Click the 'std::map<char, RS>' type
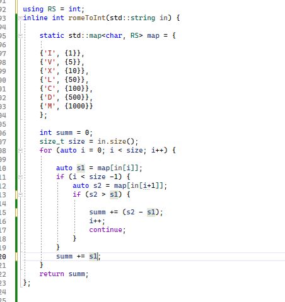The height and width of the screenshot is (302, 285). click(105, 35)
